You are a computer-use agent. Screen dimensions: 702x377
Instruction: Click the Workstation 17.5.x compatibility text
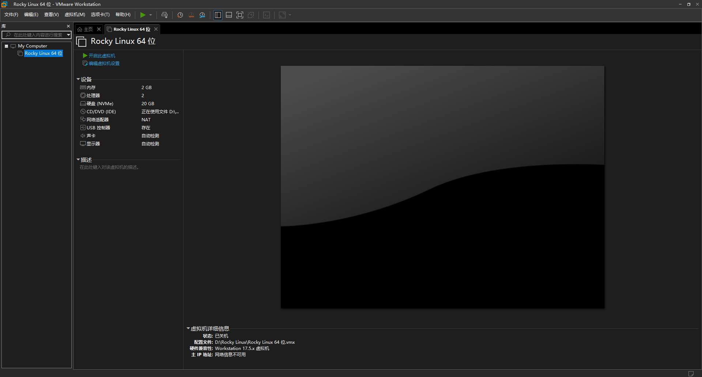[x=242, y=349]
